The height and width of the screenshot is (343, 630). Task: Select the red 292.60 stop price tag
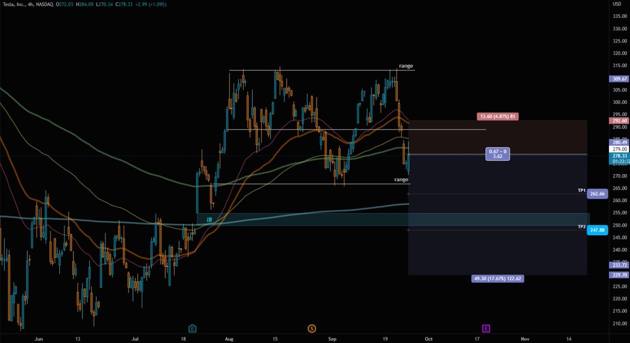[619, 120]
